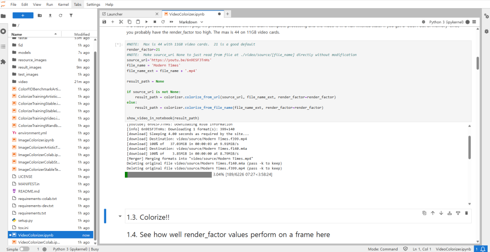The width and height of the screenshot is (490, 252).
Task: Upload files using the file browser upload icon
Action: tap(50, 15)
